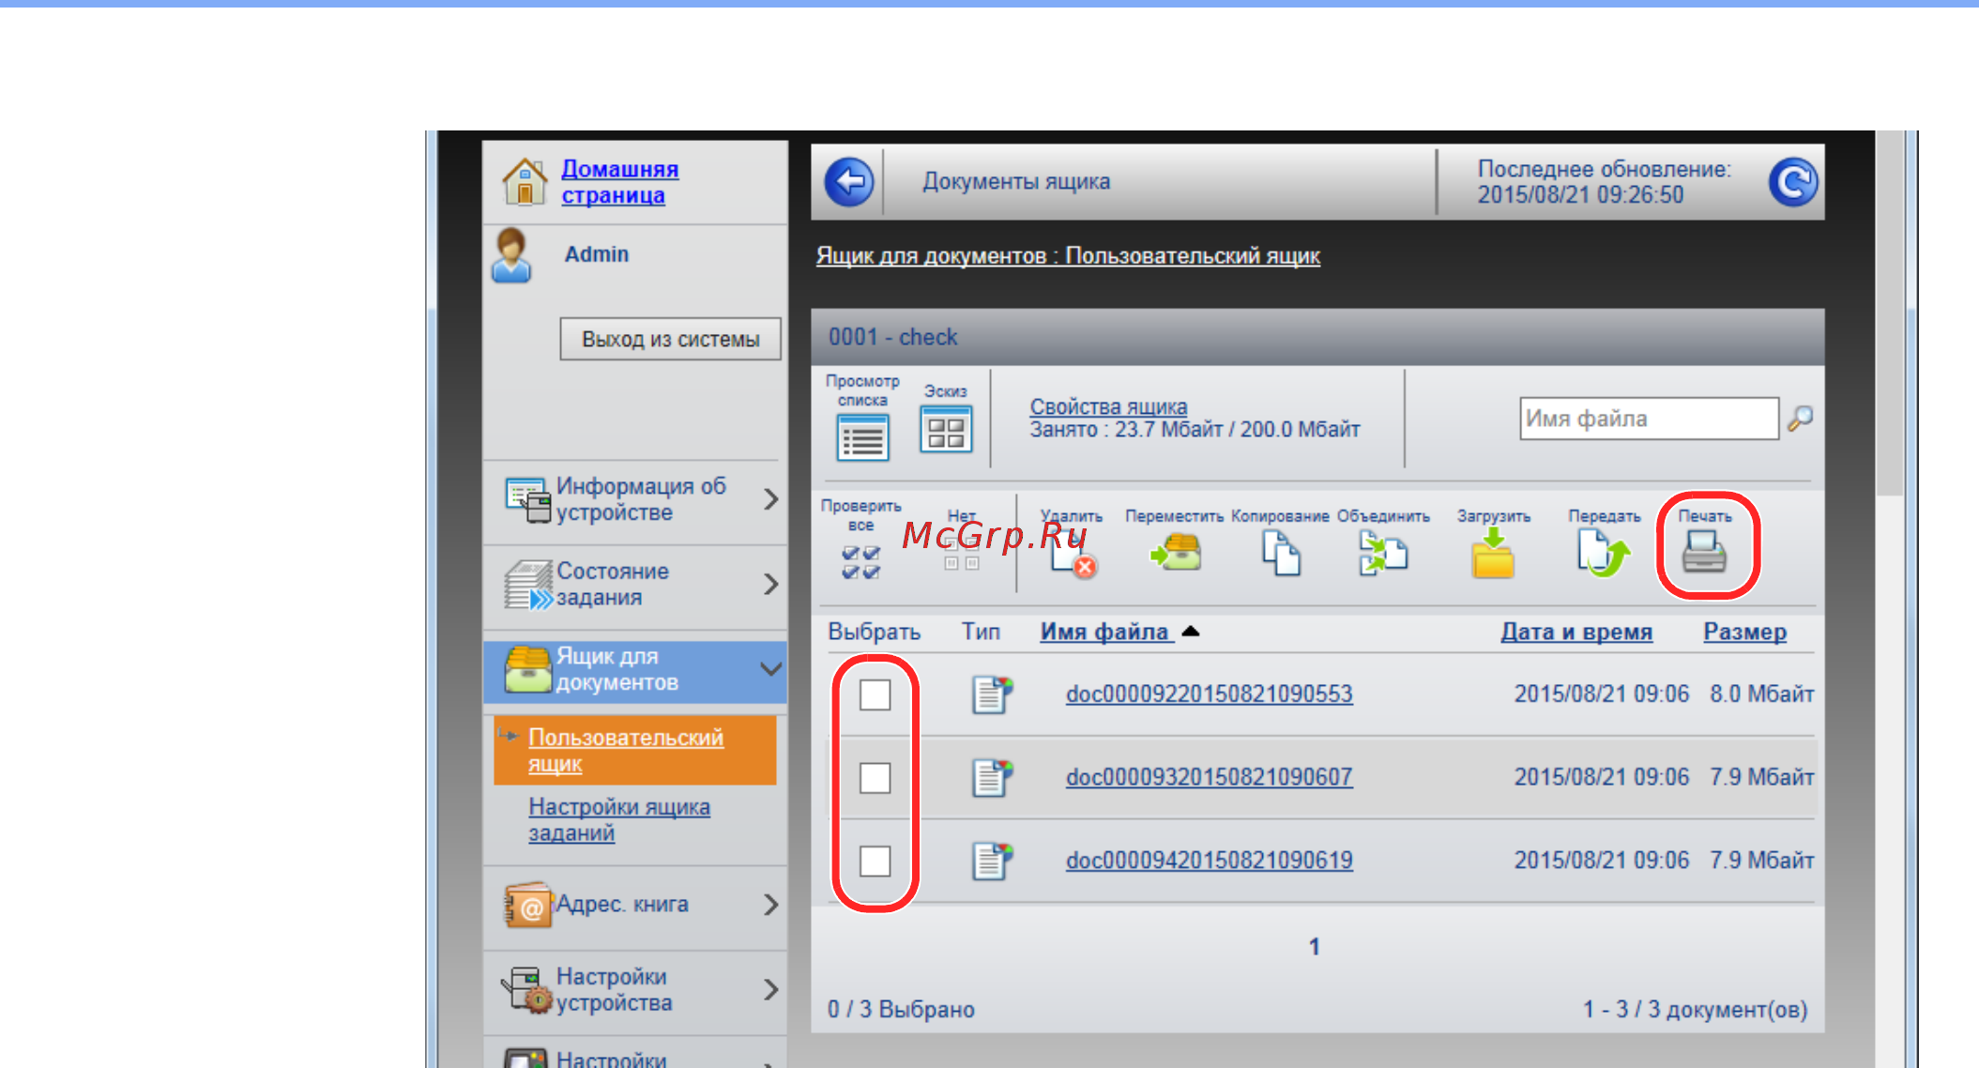
Task: Expand Информация об устройстве chevron
Action: pyautogui.click(x=770, y=499)
